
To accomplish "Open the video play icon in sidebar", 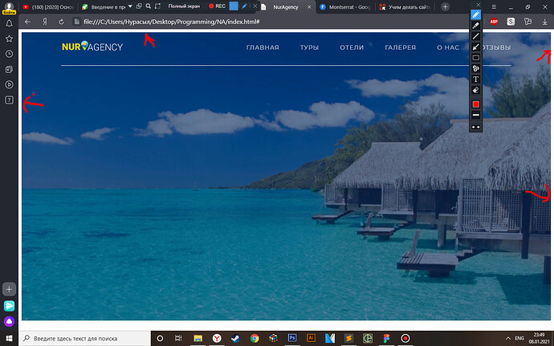I will coord(9,84).
